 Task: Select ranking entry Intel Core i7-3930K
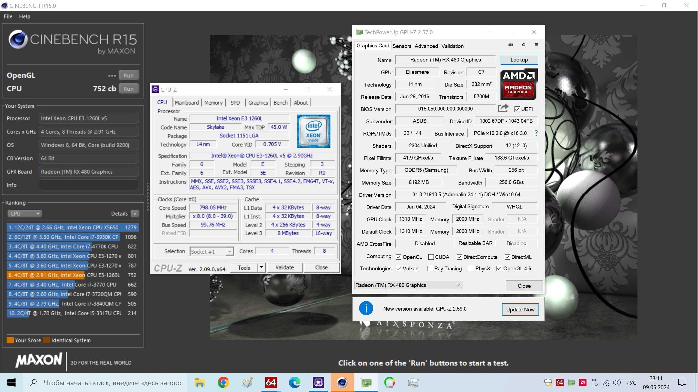pos(73,237)
